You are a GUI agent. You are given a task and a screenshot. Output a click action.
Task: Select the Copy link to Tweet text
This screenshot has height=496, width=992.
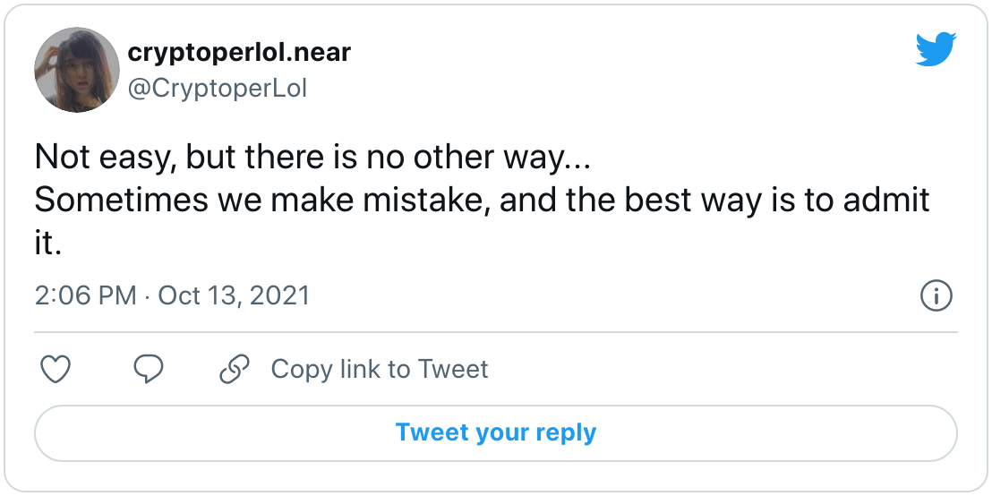tap(380, 369)
